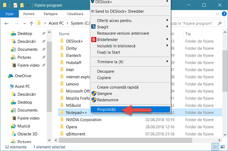Click the search magnifier icon

(220, 24)
